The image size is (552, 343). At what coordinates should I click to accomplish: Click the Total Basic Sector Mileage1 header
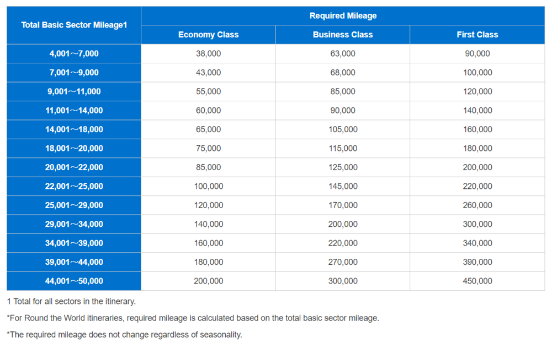pyautogui.click(x=74, y=25)
